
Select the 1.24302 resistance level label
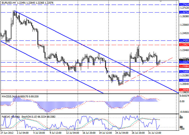click(x=184, y=41)
